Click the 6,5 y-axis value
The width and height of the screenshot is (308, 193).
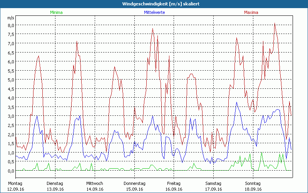[x=11, y=52]
